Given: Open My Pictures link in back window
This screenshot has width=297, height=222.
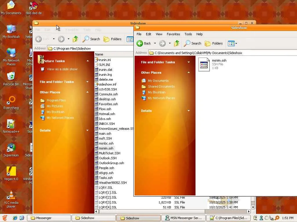Looking at the screenshot, I should 55,106.
